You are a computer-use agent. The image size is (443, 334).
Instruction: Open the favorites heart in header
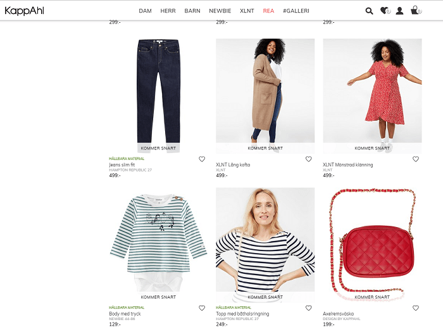(x=384, y=11)
